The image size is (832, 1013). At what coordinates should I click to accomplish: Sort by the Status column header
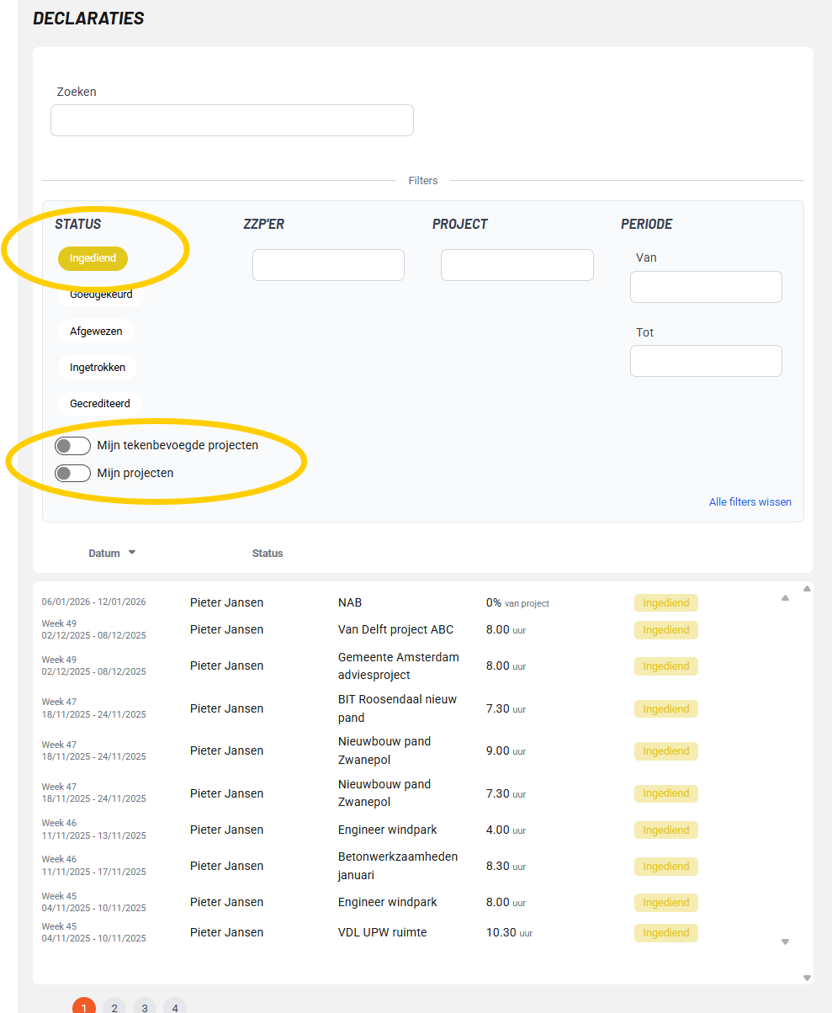click(268, 554)
